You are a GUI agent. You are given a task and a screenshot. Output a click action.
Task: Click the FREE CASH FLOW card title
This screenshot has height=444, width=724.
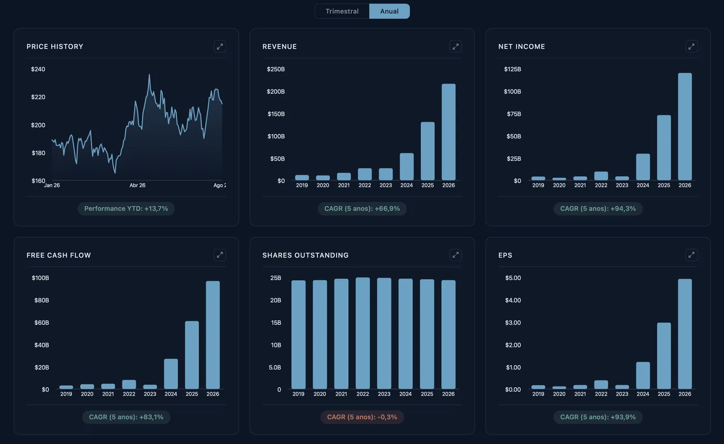coord(58,255)
